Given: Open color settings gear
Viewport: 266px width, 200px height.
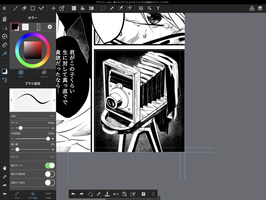Looking at the screenshot, I should [x=50, y=27].
